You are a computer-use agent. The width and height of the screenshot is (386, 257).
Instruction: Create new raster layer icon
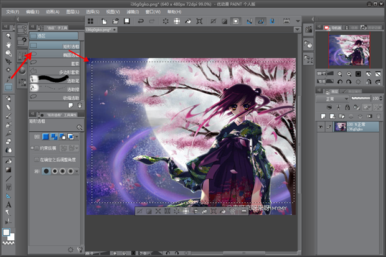[323, 116]
